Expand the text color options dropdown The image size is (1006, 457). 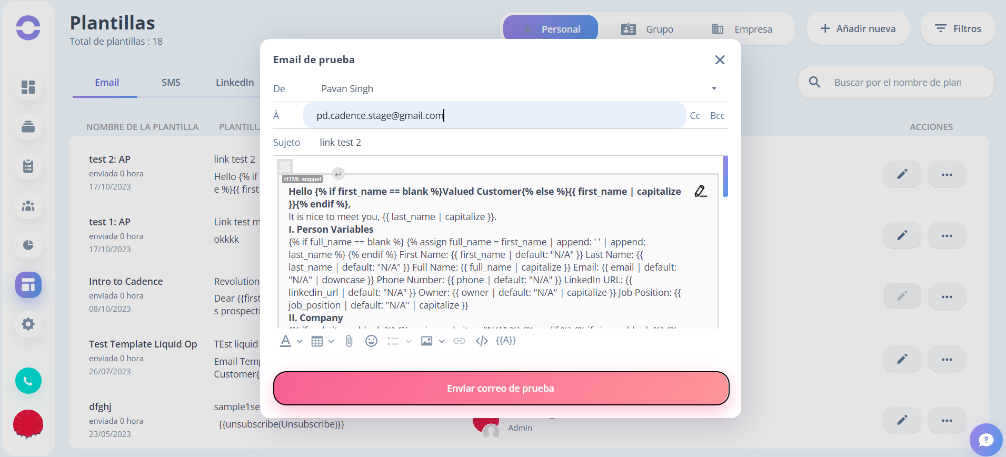(x=300, y=341)
